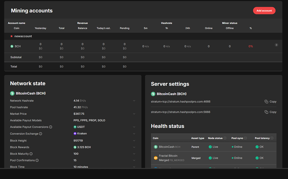Click the red star beside newaccount
288x179 pixels.
pyautogui.click(x=11, y=36)
